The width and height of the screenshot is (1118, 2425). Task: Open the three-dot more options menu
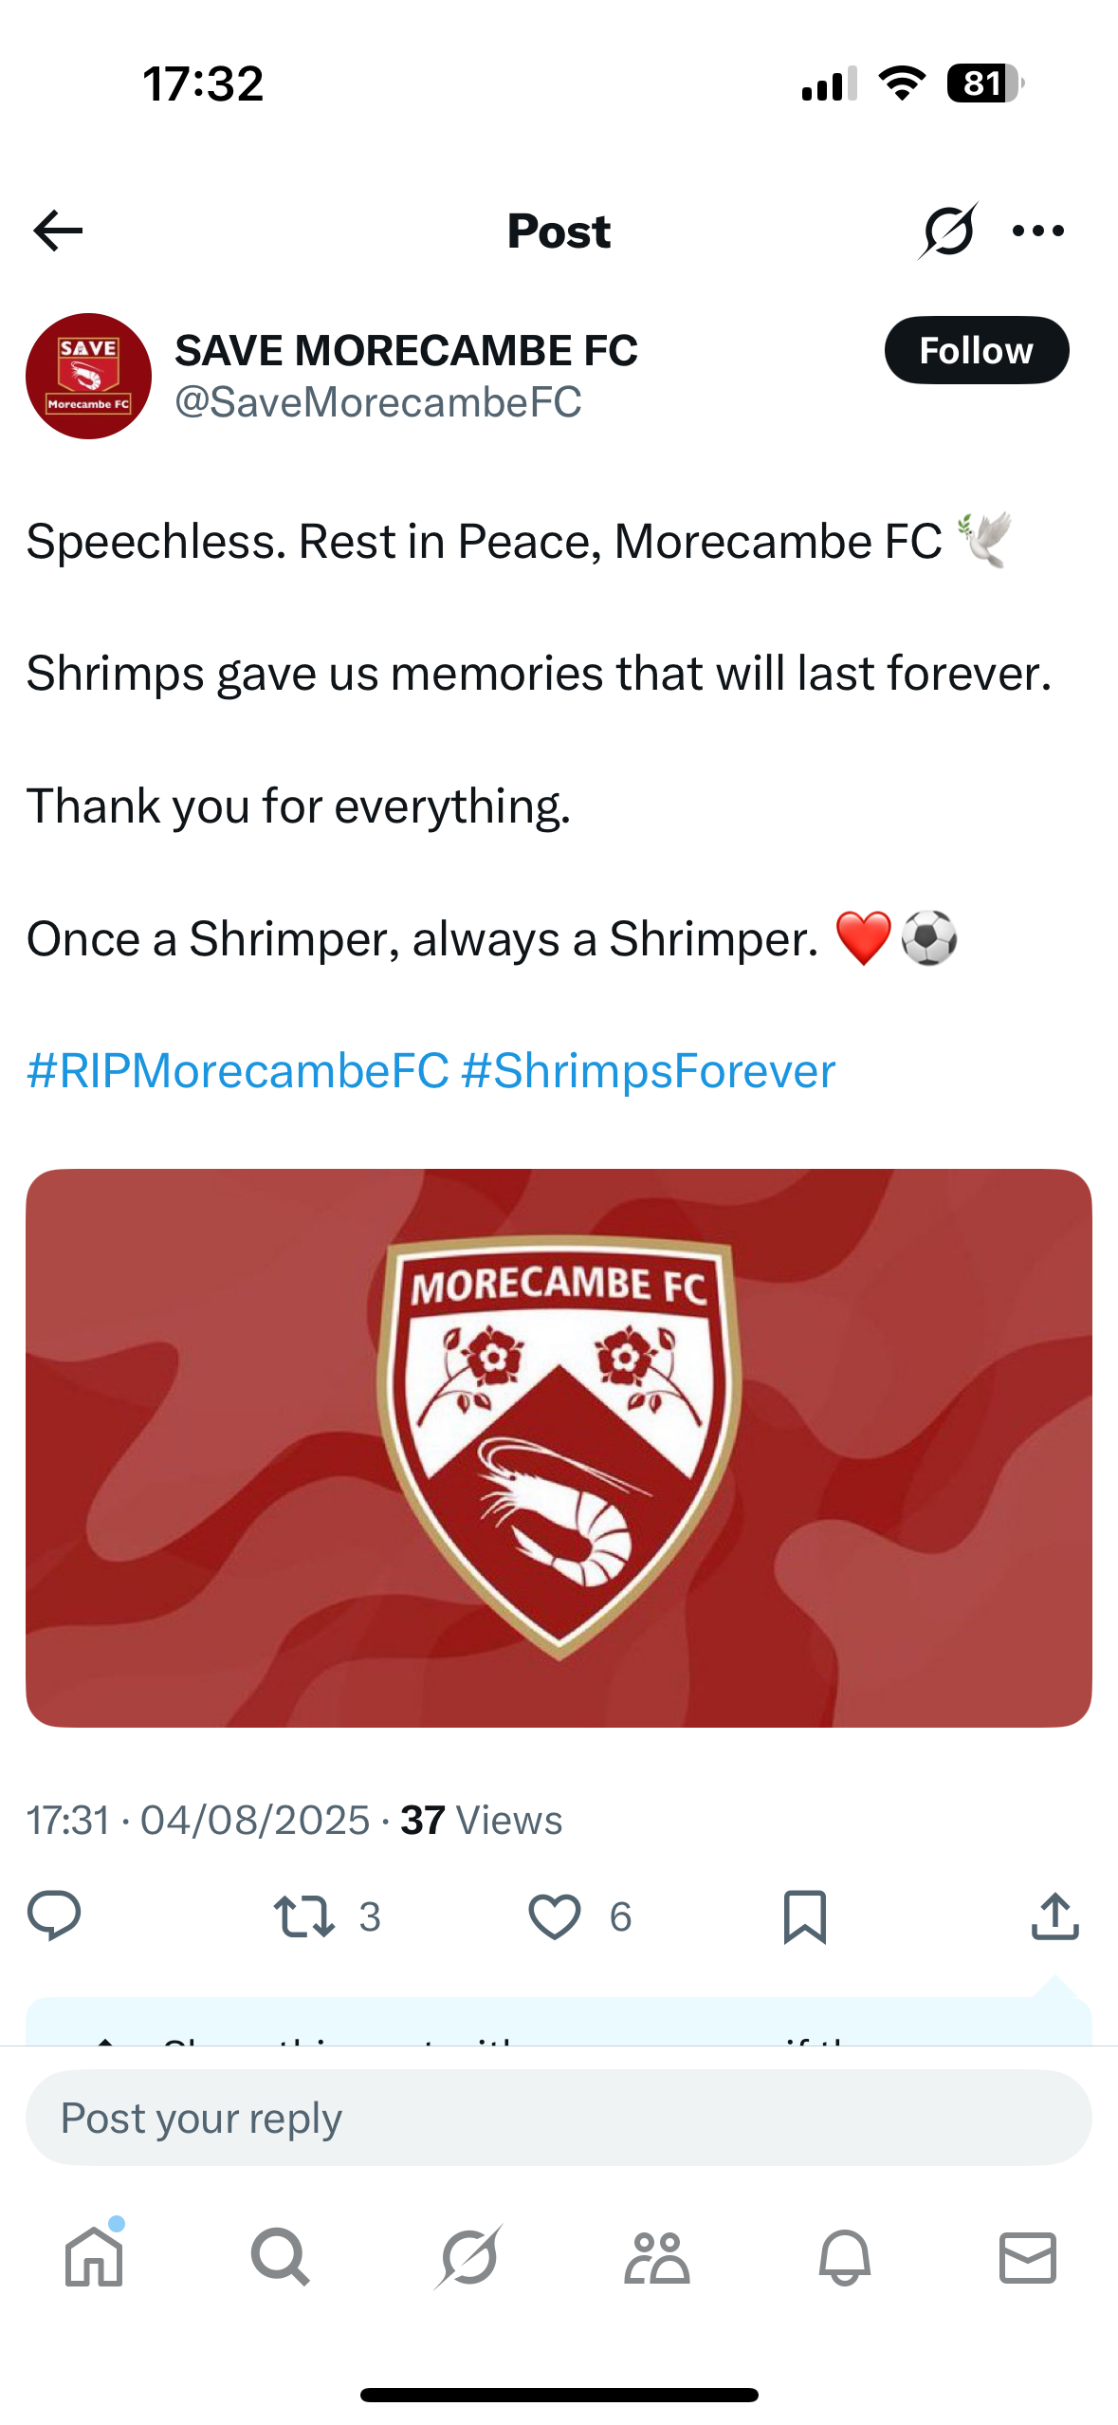pos(1038,231)
